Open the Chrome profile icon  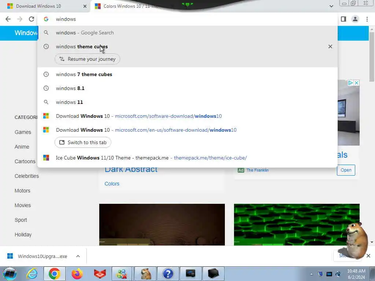(355, 19)
